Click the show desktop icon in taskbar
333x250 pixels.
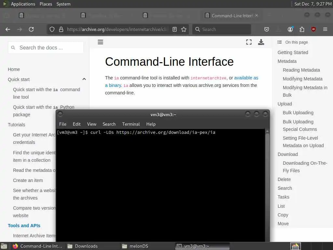[4, 246]
